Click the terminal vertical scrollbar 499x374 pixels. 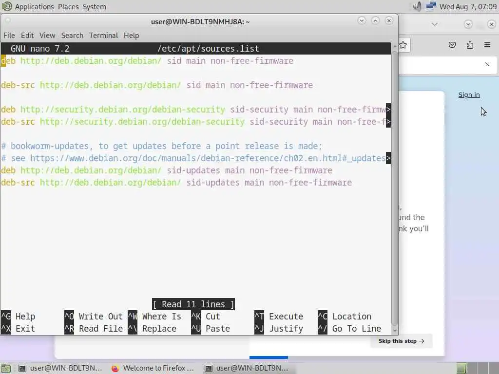coord(395,187)
